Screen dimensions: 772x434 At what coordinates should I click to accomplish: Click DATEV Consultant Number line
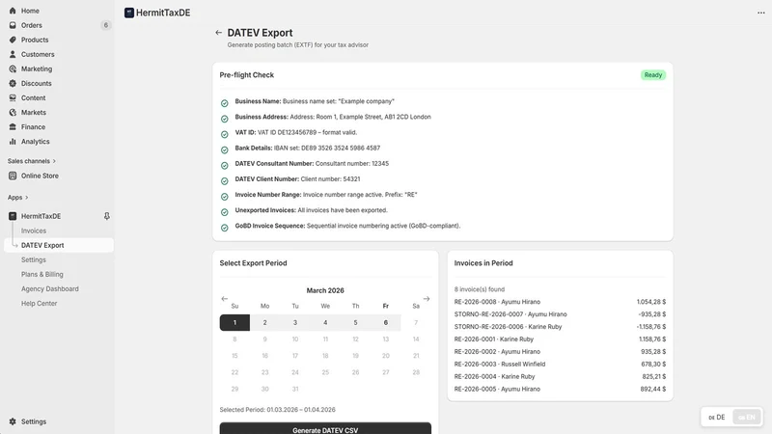click(312, 163)
